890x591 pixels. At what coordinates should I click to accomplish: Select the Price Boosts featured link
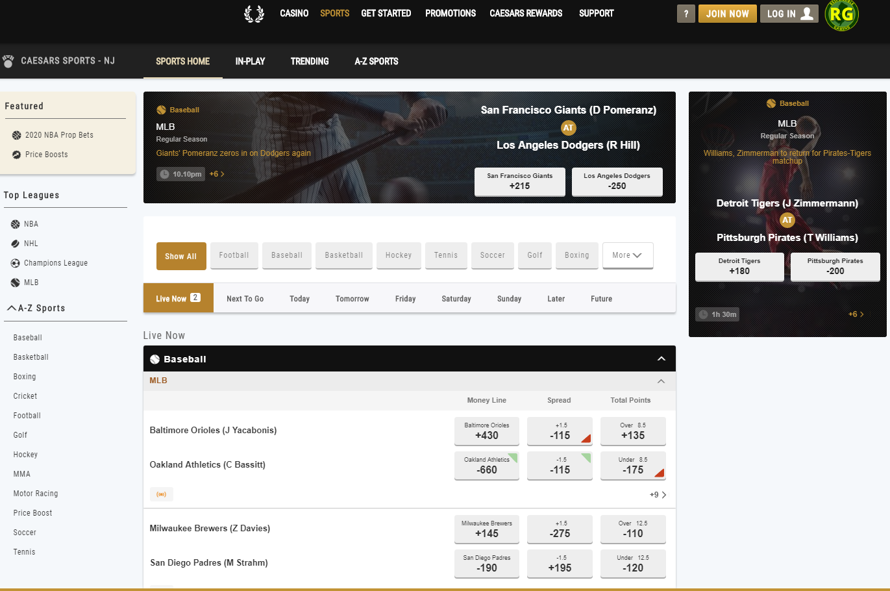point(46,155)
